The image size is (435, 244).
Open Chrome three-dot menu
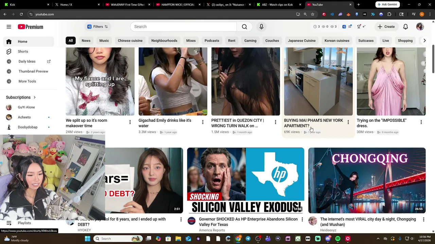(430, 14)
